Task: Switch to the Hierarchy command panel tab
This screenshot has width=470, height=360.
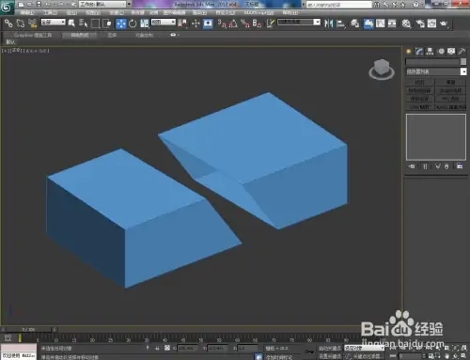Action: coord(430,52)
